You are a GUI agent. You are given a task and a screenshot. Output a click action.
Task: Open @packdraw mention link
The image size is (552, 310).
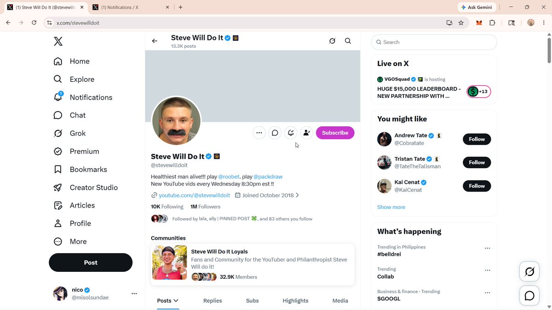(268, 176)
